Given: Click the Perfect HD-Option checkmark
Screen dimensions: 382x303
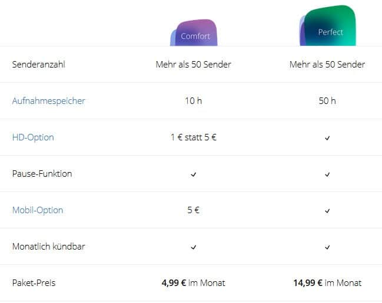Looking at the screenshot, I should [327, 138].
